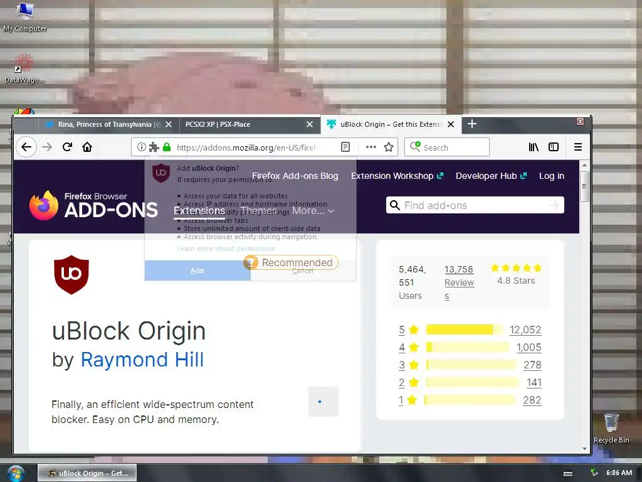The height and width of the screenshot is (482, 642).
Task: Open the Firefox home page icon
Action: [x=87, y=147]
